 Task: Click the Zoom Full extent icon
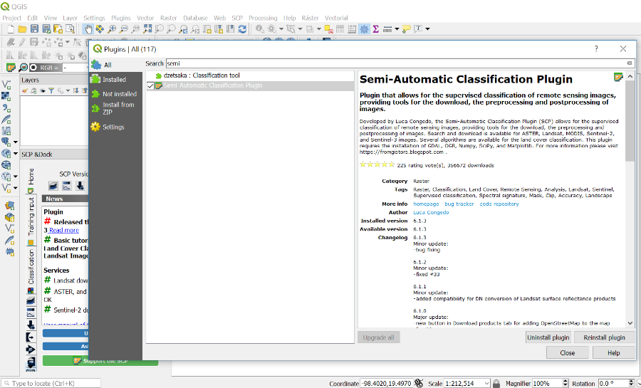[x=147, y=28]
